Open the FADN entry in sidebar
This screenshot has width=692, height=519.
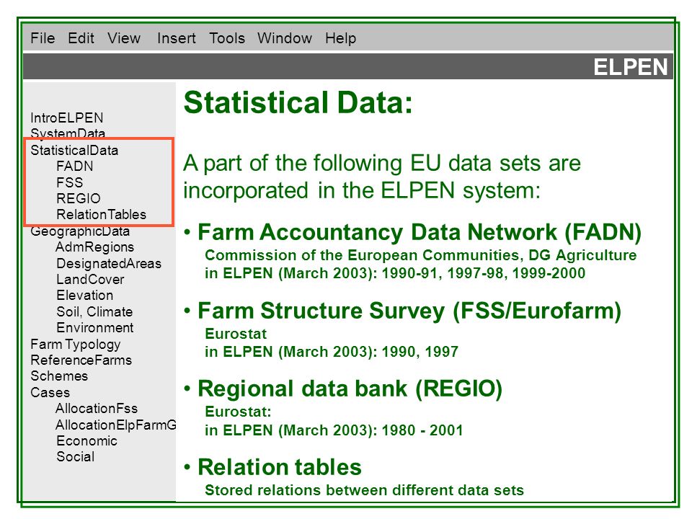[74, 167]
